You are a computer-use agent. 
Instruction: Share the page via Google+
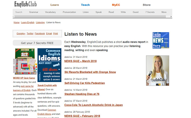(21, 33)
